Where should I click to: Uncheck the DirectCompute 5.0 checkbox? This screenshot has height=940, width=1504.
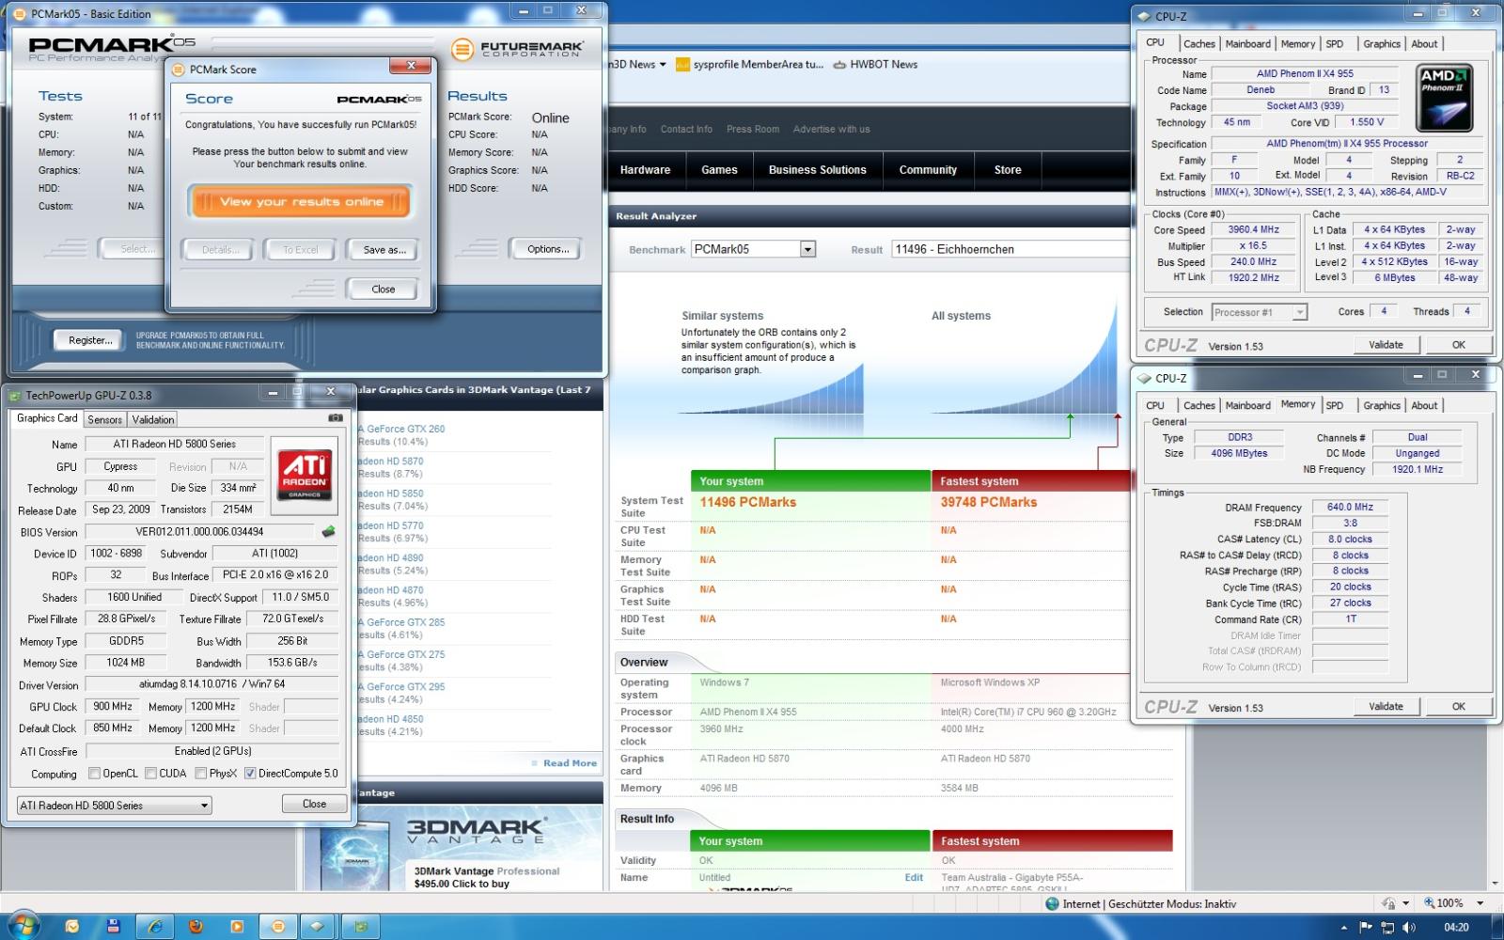(x=250, y=774)
